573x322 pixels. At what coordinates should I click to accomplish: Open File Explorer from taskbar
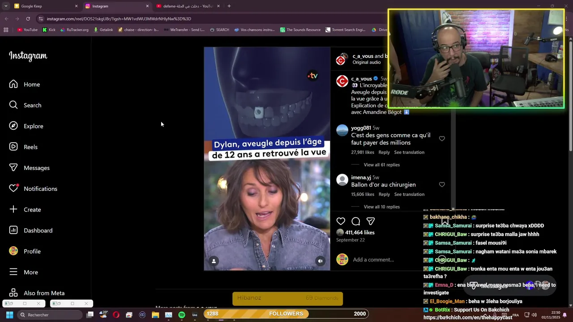point(155,315)
